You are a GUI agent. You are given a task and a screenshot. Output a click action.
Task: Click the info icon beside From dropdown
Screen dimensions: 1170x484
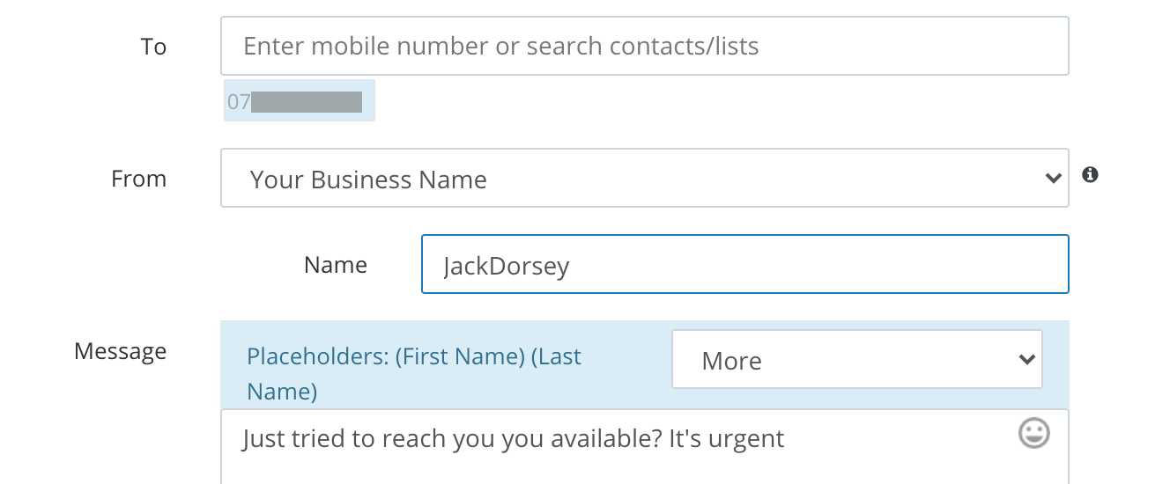coord(1090,175)
